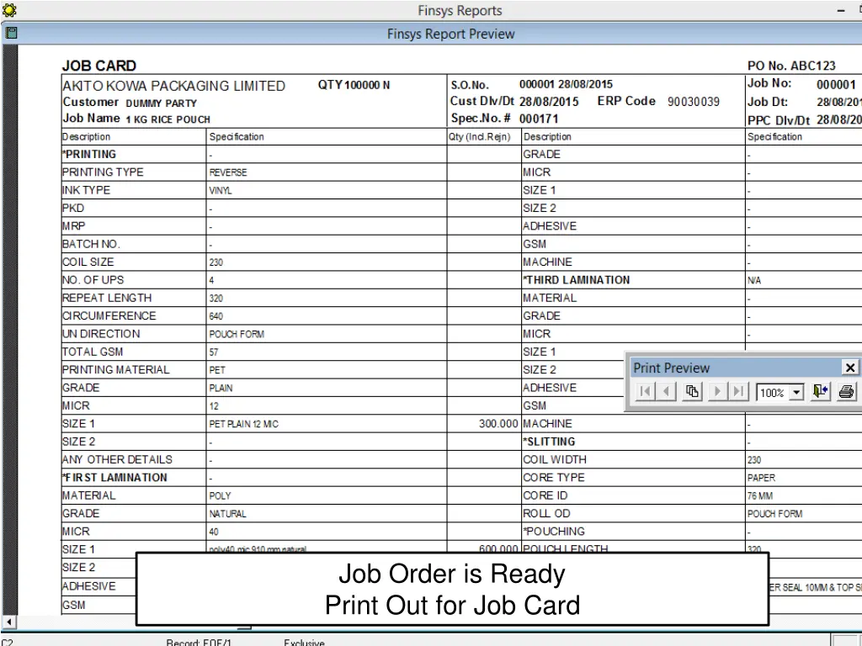Screen dimensions: 862x646
Task: Click the QTY 100000 N value
Action: (x=354, y=85)
